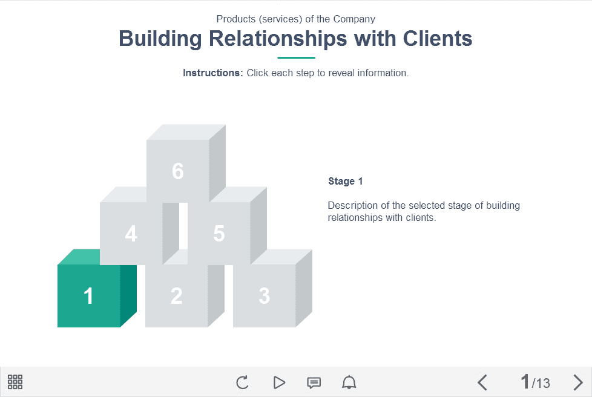Click the 'Building Relationships with Clients' title

click(295, 39)
